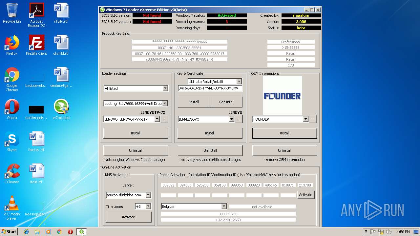Image resolution: width=420 pixels, height=236 pixels.
Task: Click Install under Loader settings
Action: coord(136,133)
